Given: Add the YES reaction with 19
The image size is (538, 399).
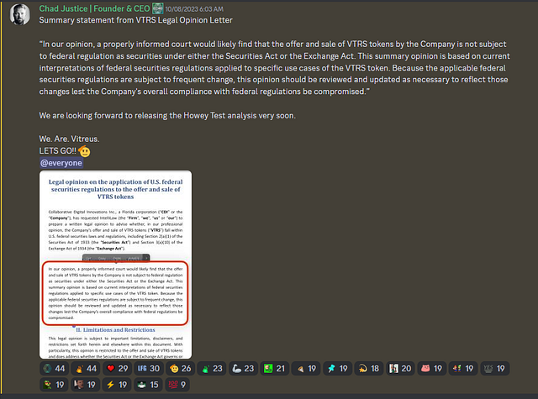Looking at the screenshot, I should click(x=495, y=369).
